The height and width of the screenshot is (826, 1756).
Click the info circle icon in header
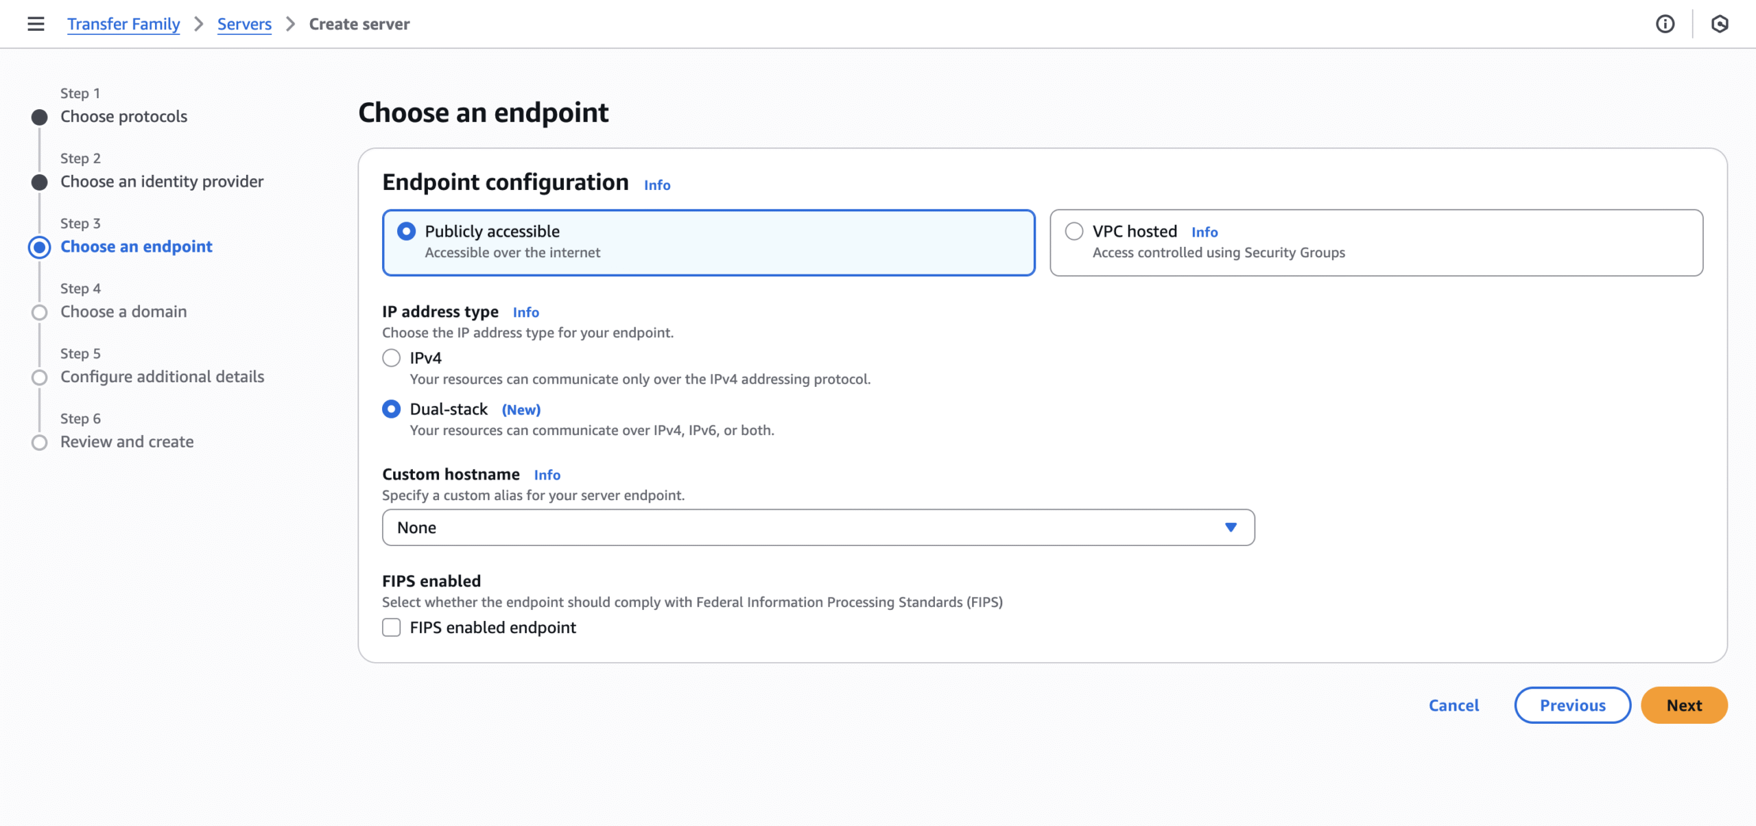[1665, 24]
